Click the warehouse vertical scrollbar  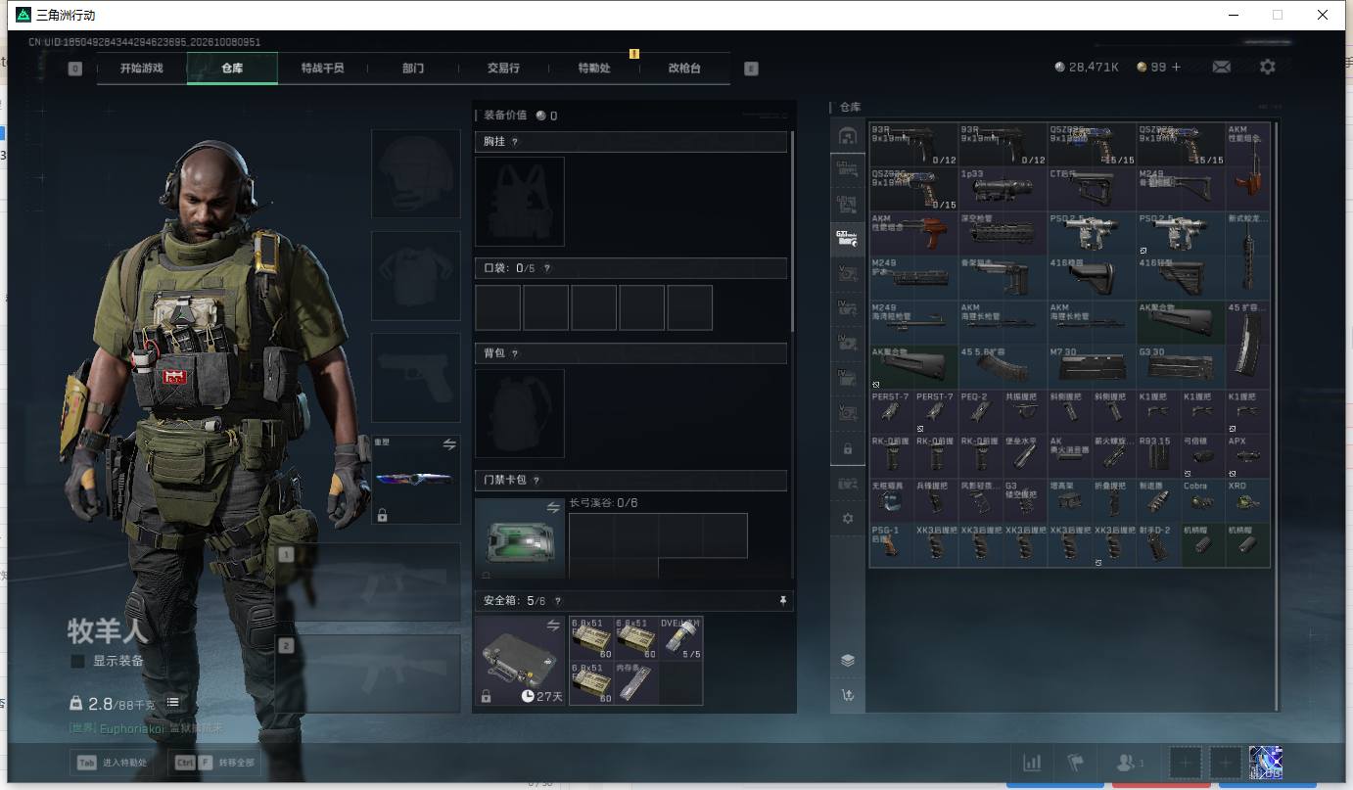(x=1277, y=416)
